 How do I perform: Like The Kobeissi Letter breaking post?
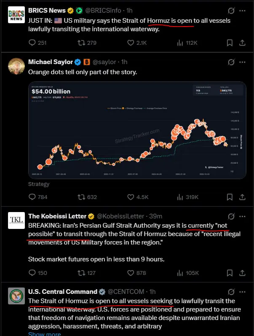pyautogui.click(x=136, y=273)
